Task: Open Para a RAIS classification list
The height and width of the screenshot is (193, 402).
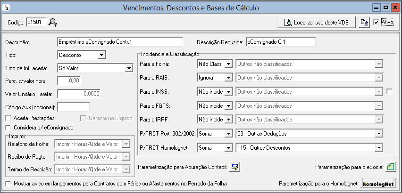Action: [379, 78]
